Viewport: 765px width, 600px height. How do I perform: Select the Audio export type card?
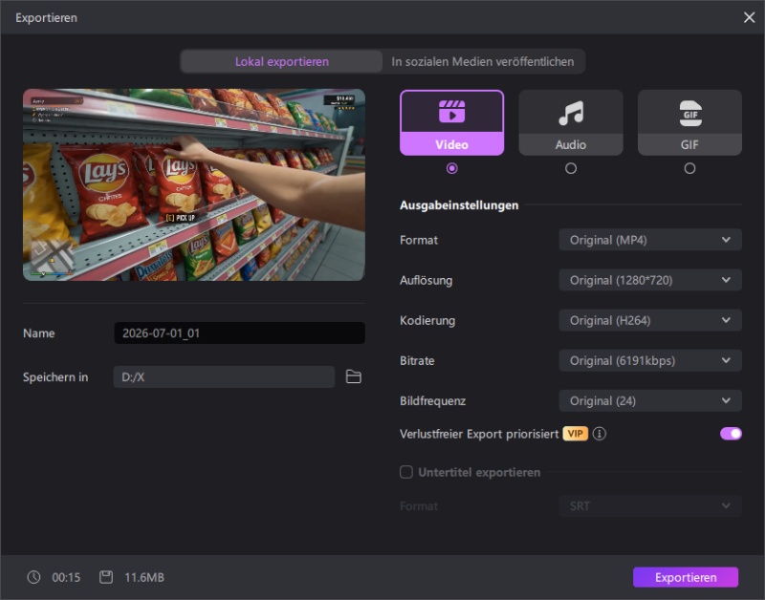tap(571, 123)
